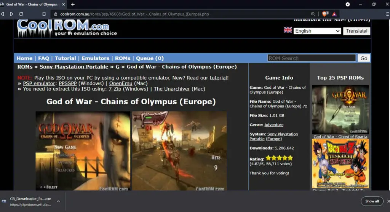390x212 pixels.
Task: Open the 7-Zip link
Action: click(x=115, y=89)
